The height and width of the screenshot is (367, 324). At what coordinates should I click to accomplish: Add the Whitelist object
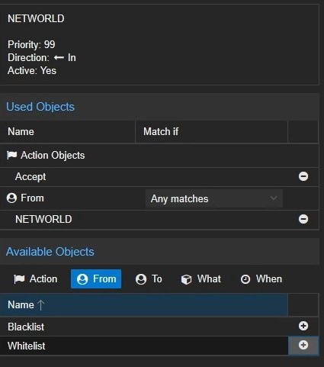(x=303, y=345)
